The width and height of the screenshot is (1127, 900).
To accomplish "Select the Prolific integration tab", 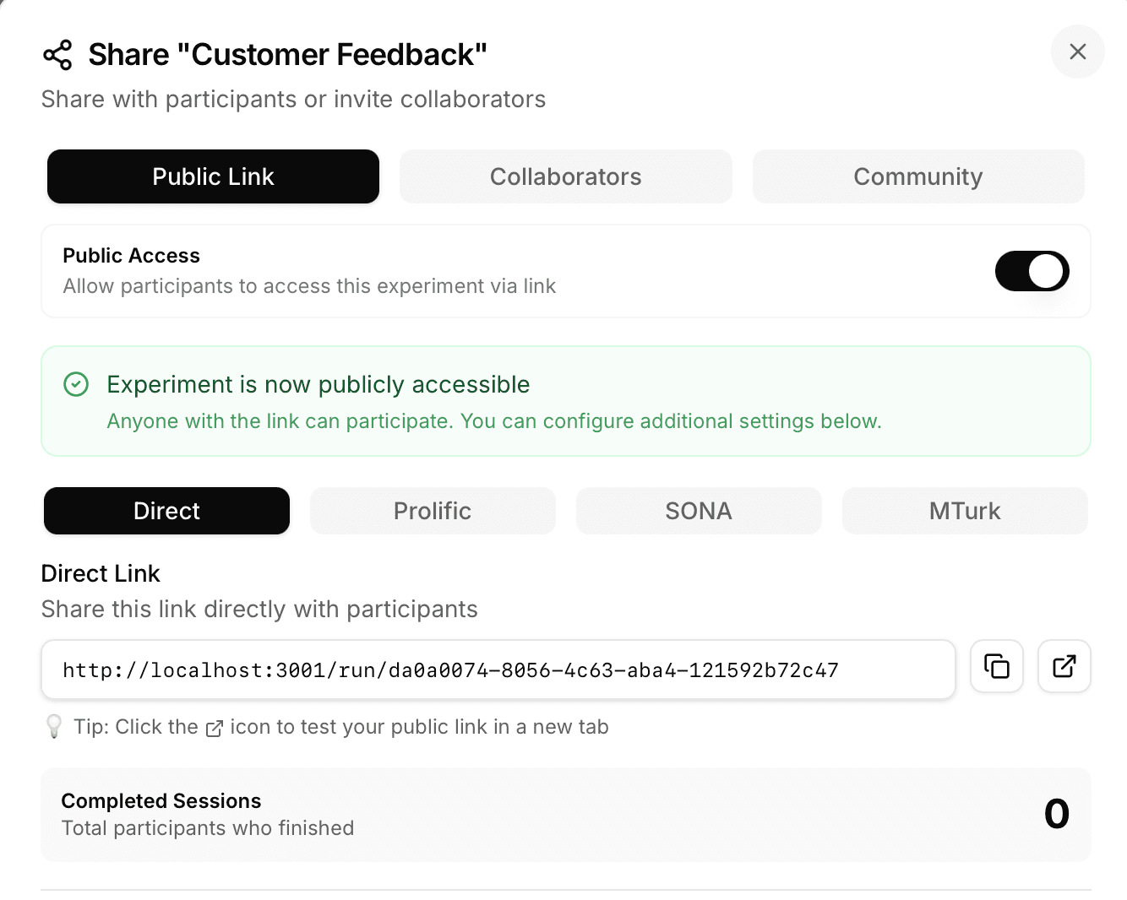I will (432, 511).
